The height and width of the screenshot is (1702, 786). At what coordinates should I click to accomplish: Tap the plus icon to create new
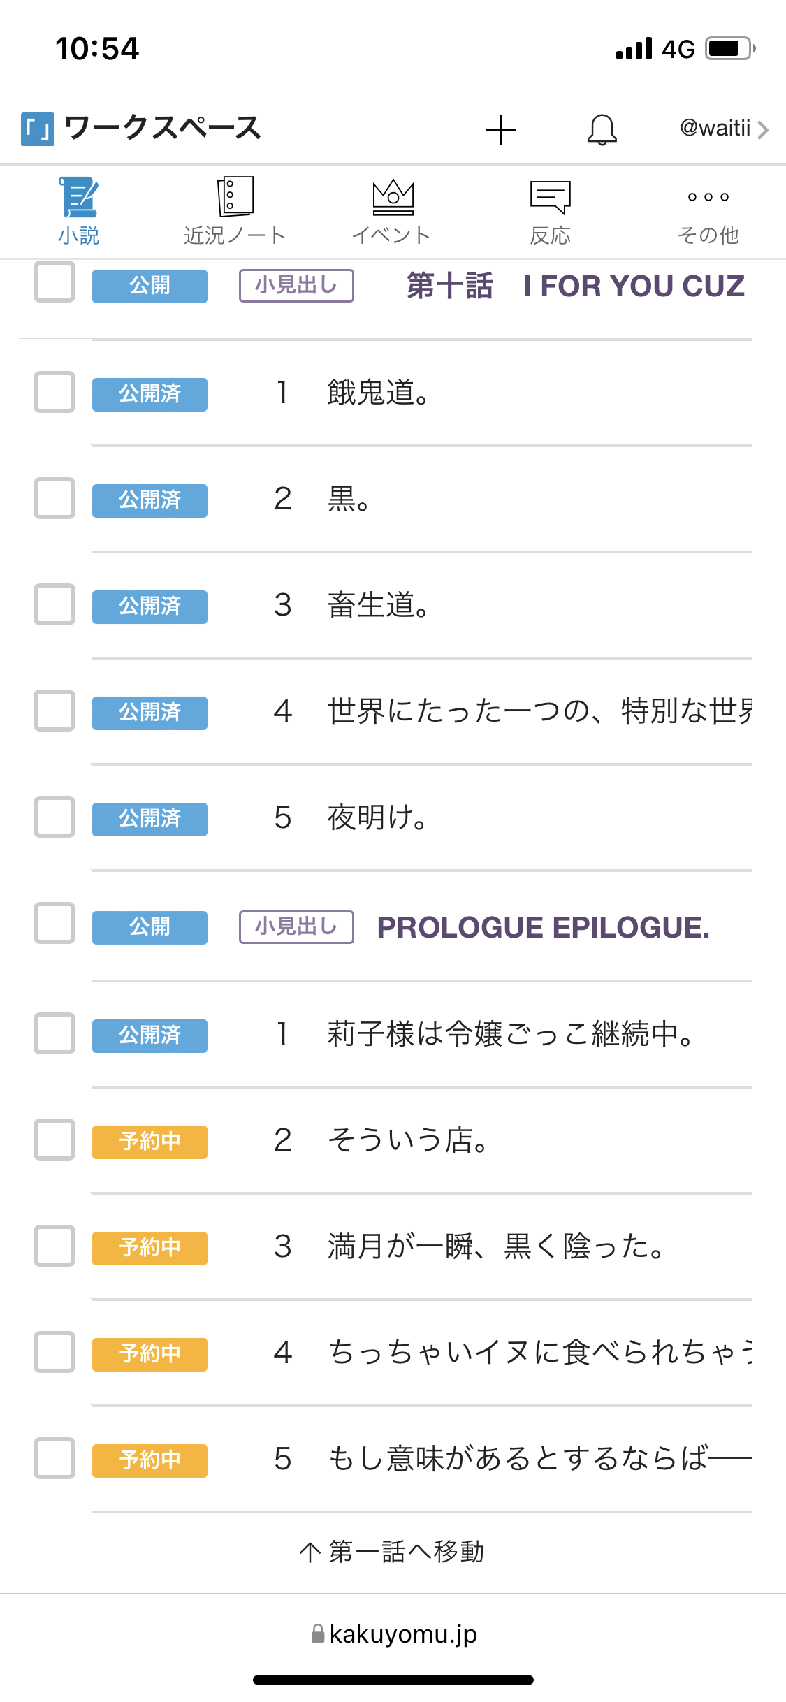[x=500, y=130]
